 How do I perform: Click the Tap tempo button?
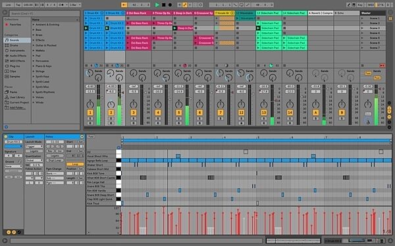pos(18,5)
